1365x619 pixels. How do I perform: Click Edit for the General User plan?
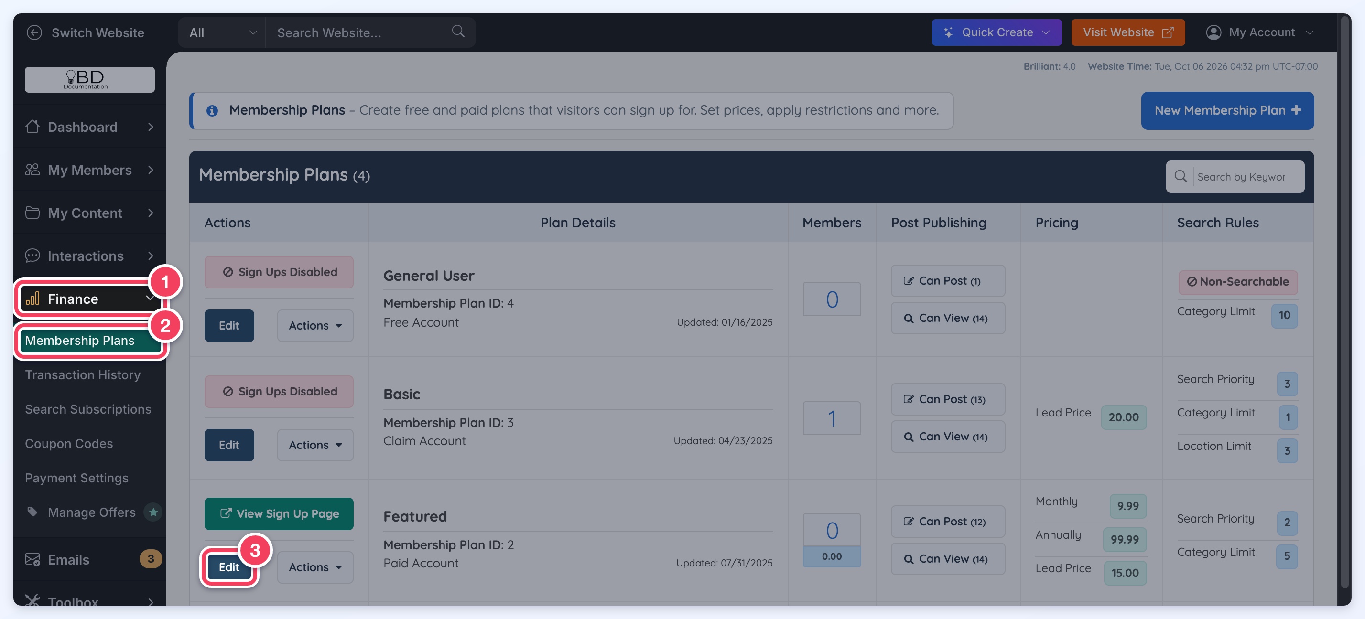pyautogui.click(x=229, y=325)
